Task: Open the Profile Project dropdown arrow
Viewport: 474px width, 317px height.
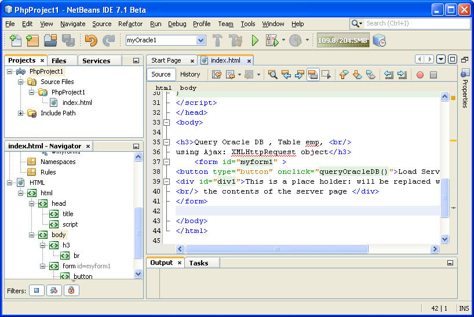Action: coord(307,39)
